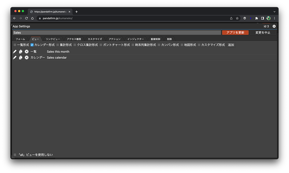Delete the Sales this month view

(x=27, y=52)
